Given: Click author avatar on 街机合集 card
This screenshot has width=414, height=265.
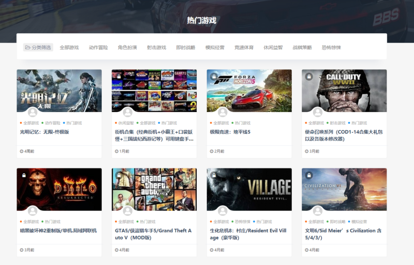Looking at the screenshot, I should [128, 112].
